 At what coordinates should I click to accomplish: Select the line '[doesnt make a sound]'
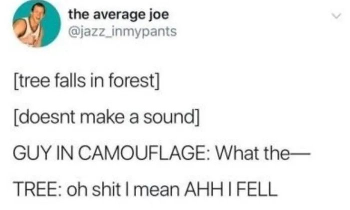pos(106,117)
